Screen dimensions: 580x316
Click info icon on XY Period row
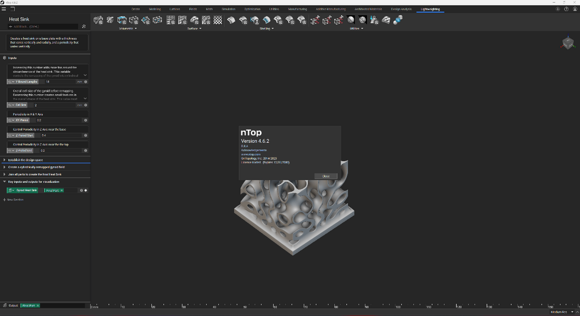(x=86, y=120)
